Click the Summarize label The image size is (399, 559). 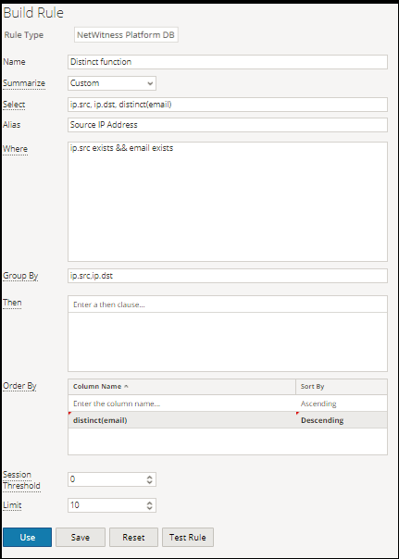pyautogui.click(x=24, y=83)
